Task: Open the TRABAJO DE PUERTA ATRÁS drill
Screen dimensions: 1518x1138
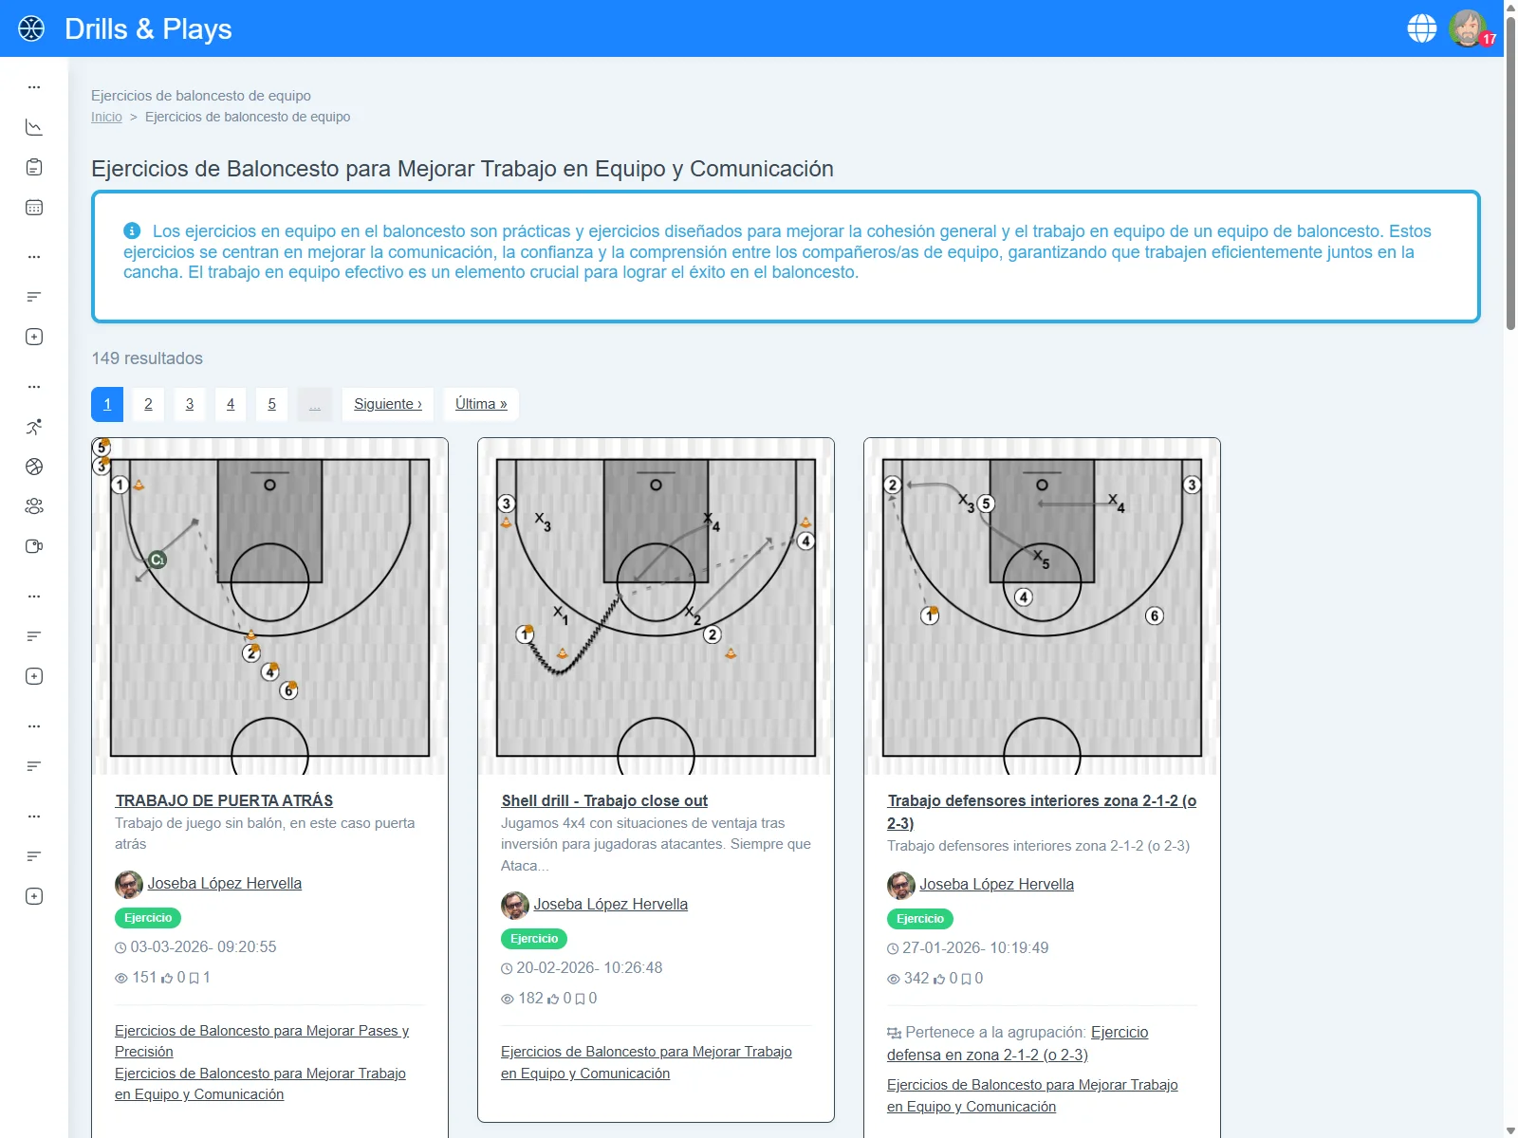Action: pos(223,799)
